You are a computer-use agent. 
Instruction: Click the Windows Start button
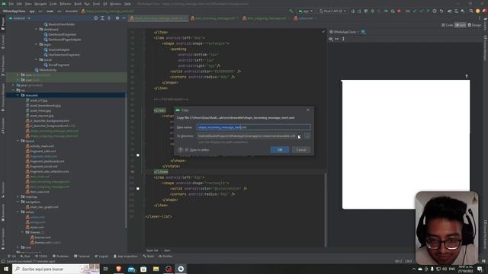6,269
